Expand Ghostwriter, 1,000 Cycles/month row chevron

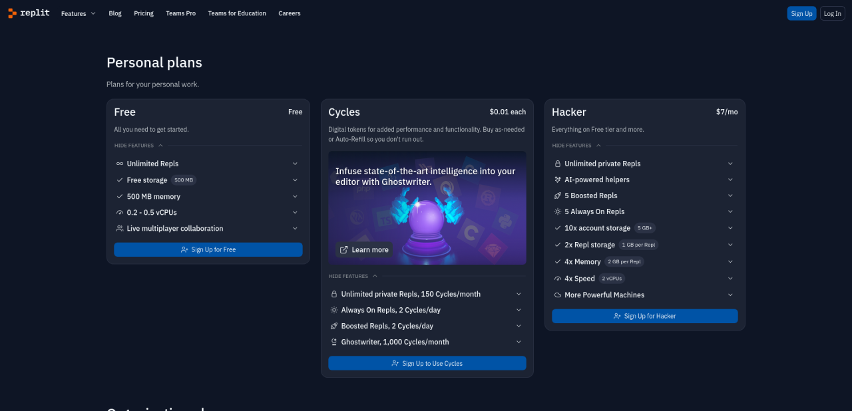[519, 342]
